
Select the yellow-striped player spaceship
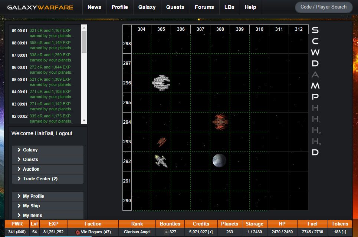161,161
